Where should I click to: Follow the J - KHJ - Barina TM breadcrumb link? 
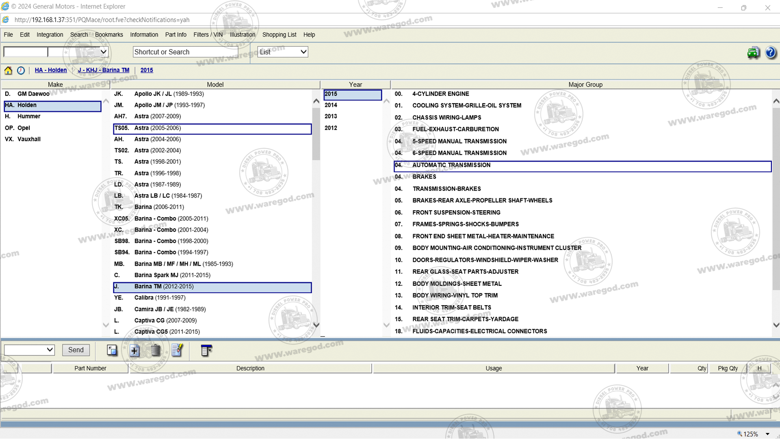(x=104, y=70)
